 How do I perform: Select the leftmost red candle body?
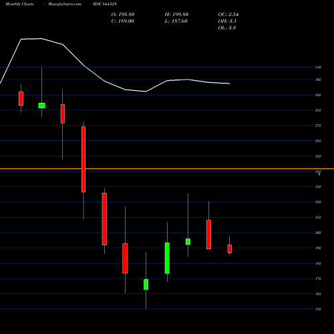[21, 98]
